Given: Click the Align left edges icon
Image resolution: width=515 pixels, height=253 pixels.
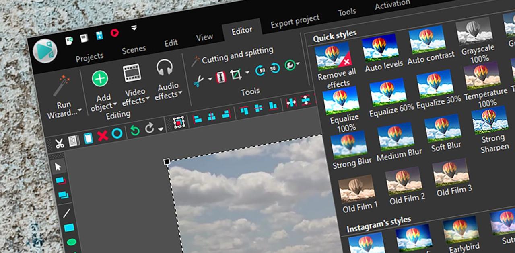Looking at the screenshot, I should coord(198,119).
